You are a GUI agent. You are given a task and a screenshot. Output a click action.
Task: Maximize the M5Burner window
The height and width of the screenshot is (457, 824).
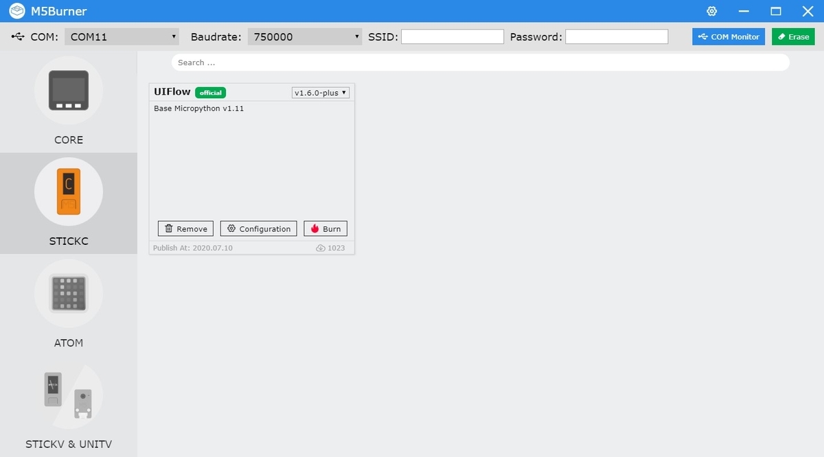point(776,11)
